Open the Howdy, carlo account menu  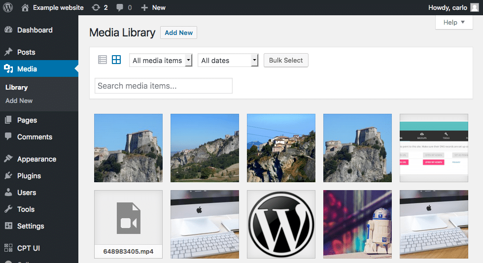pos(453,7)
